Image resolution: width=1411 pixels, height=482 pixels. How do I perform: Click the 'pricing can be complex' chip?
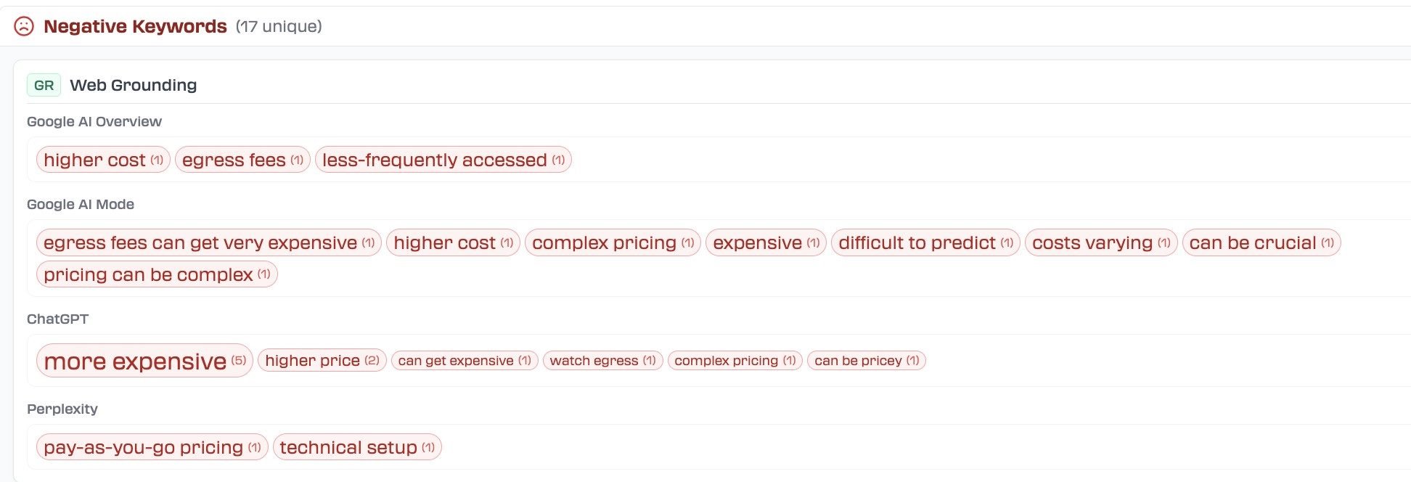tap(156, 274)
